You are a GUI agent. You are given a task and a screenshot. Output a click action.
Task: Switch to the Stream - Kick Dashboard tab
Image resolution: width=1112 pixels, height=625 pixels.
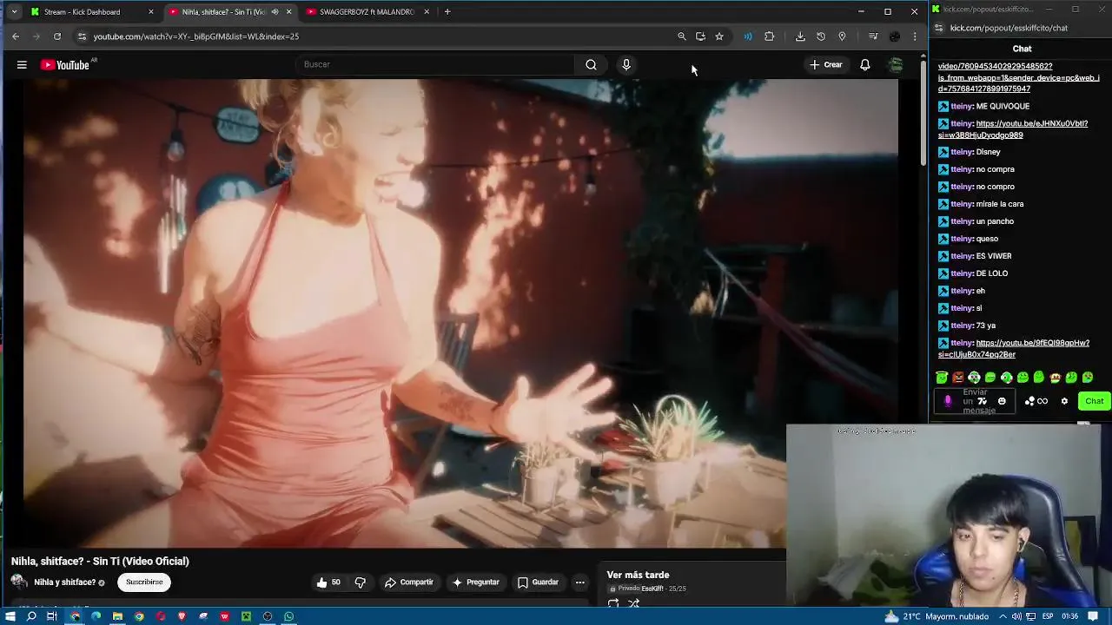click(x=91, y=12)
